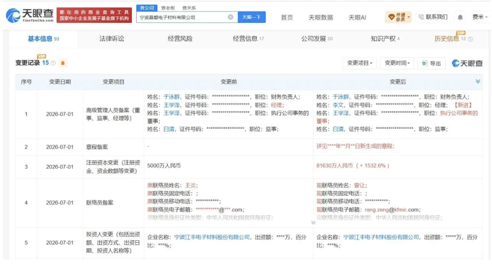This screenshot has width=492, height=267.
Task: Open the 变更时间 filter dropdown
Action: click(x=397, y=63)
